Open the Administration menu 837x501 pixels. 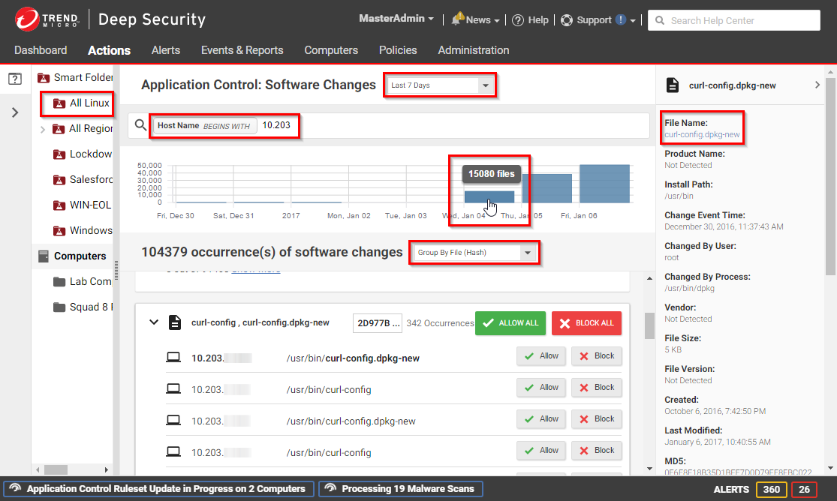point(473,50)
